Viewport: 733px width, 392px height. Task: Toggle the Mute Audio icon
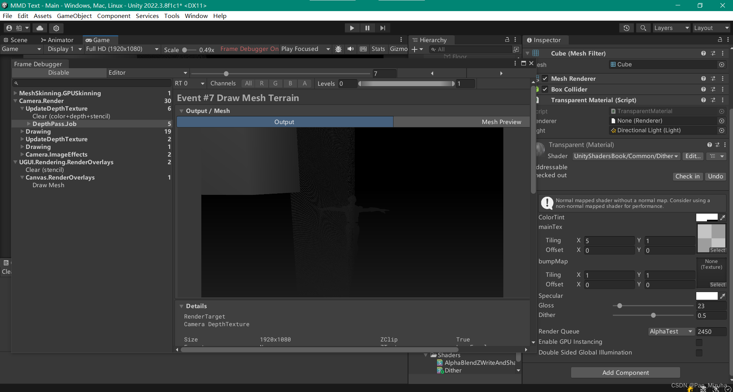[x=350, y=49]
